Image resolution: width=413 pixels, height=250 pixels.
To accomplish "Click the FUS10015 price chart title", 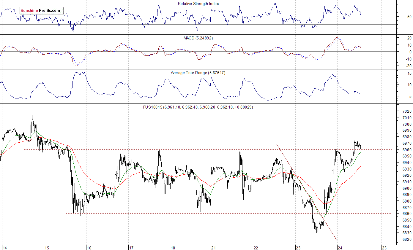I will click(x=198, y=107).
